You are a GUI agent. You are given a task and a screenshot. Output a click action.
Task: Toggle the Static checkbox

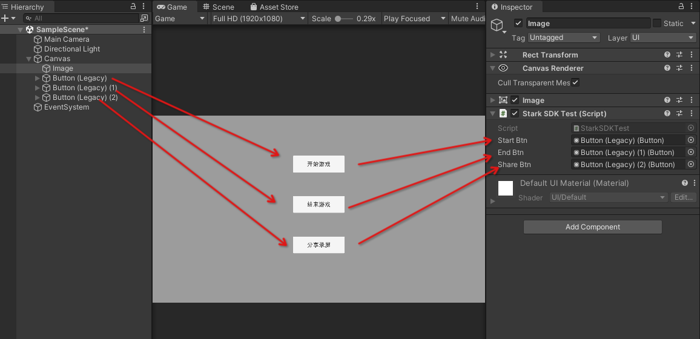pos(656,23)
